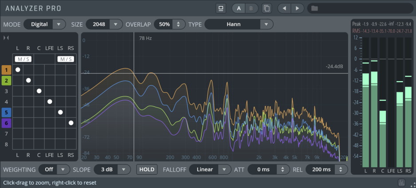
Task: Click the RS channel level meter
Action: pos(408,102)
